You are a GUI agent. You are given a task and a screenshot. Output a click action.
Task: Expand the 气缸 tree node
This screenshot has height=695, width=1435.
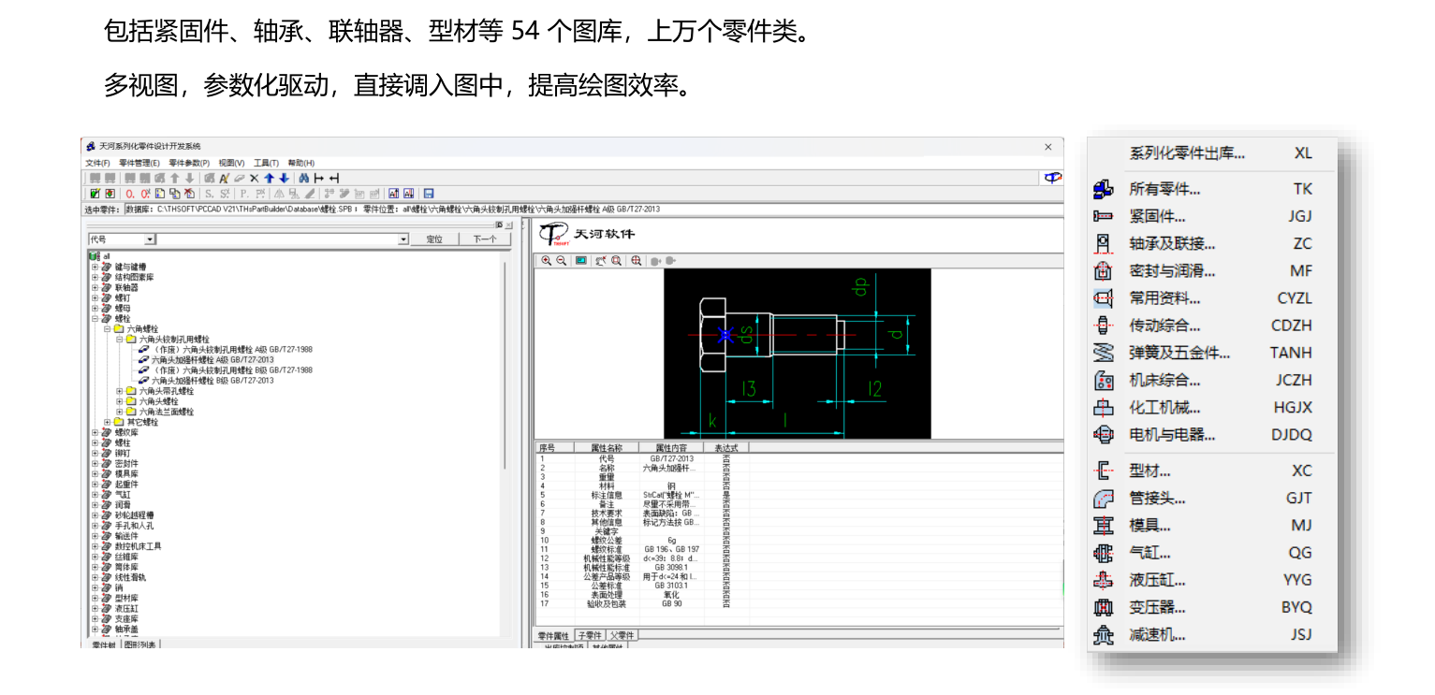[95, 494]
